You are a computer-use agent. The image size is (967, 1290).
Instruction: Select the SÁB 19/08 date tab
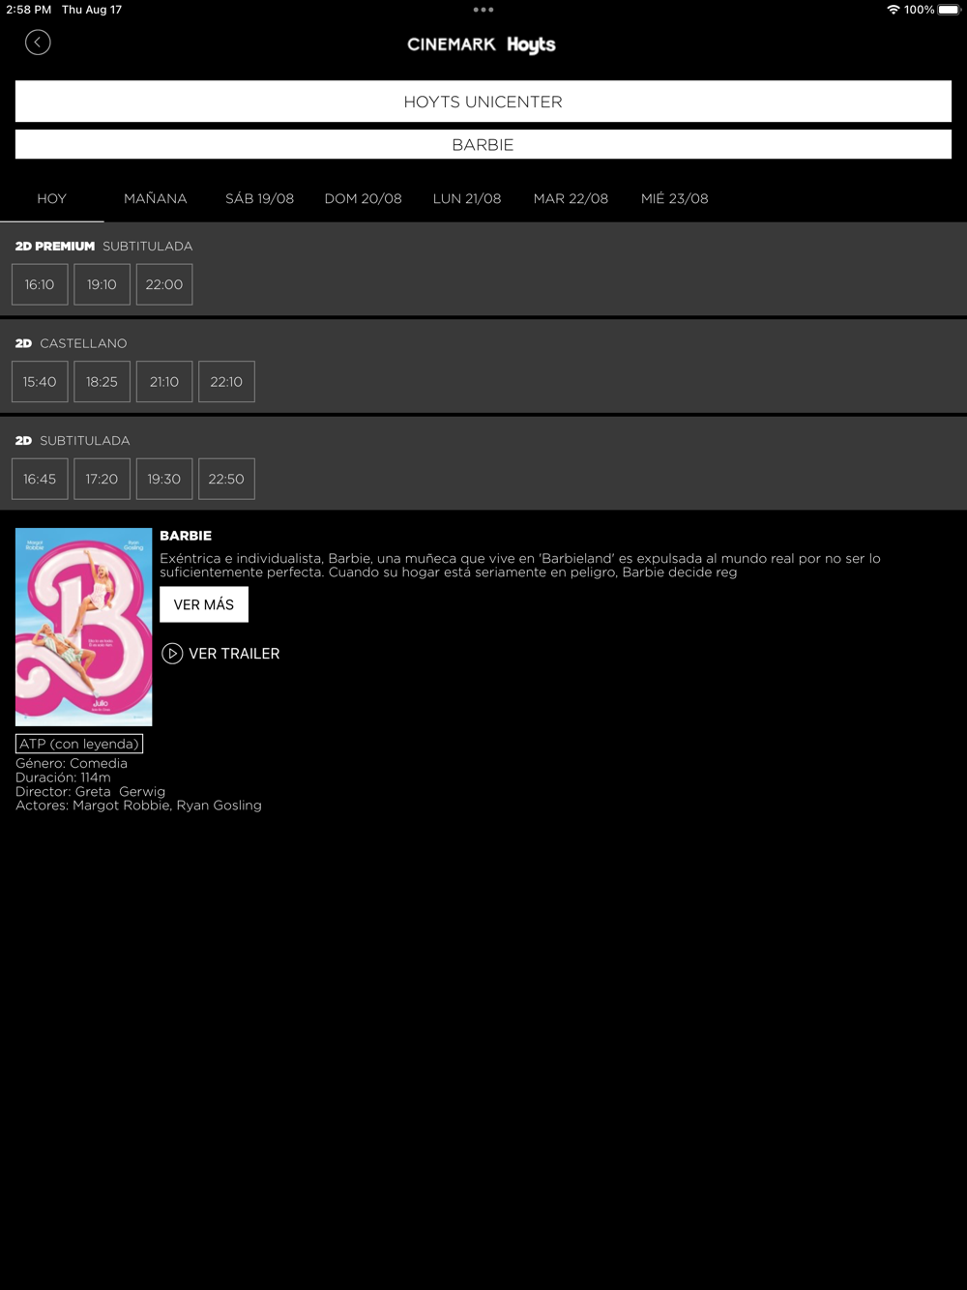click(x=259, y=198)
